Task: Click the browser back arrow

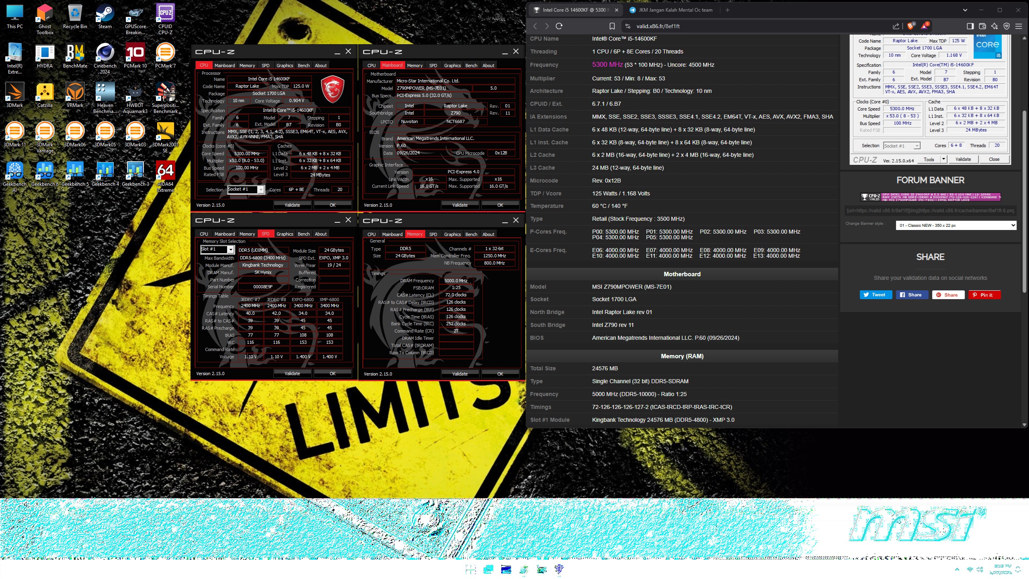Action: (535, 26)
